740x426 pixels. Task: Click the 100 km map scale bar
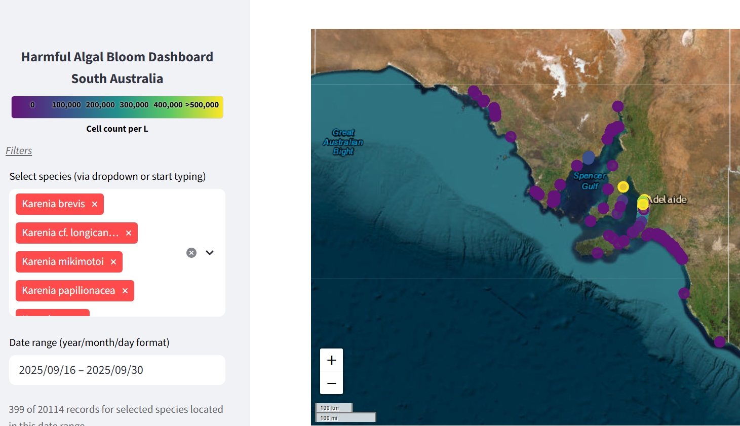pyautogui.click(x=334, y=408)
